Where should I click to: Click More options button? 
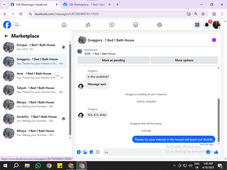coord(184,60)
